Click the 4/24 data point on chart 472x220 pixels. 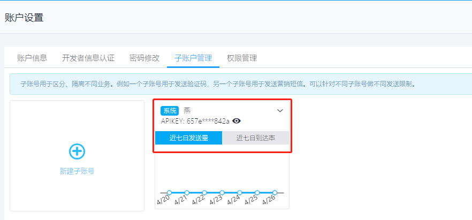point(240,193)
